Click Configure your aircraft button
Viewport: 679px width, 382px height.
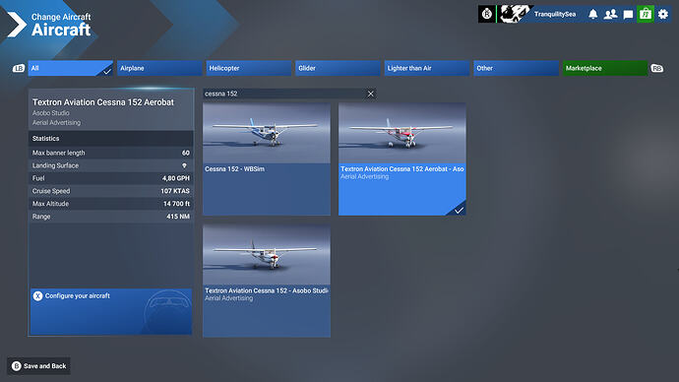pyautogui.click(x=111, y=311)
